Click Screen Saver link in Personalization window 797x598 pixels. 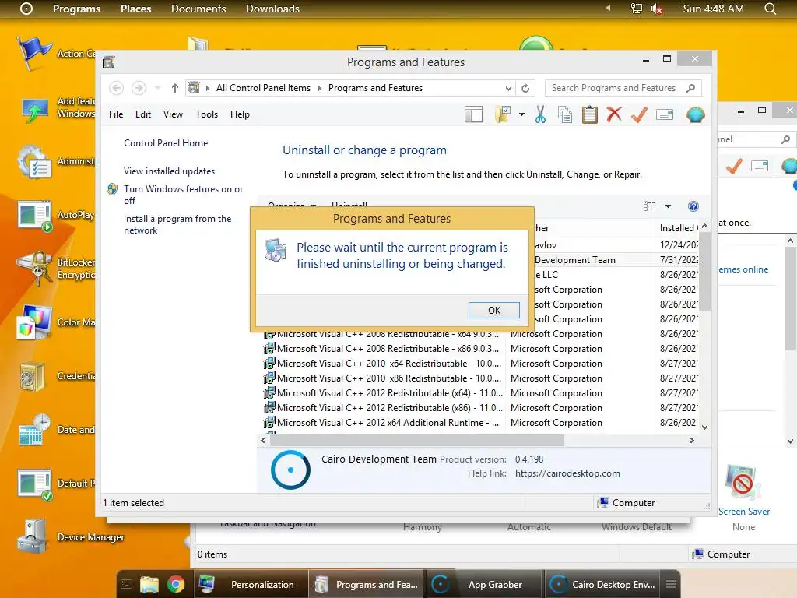tap(743, 512)
